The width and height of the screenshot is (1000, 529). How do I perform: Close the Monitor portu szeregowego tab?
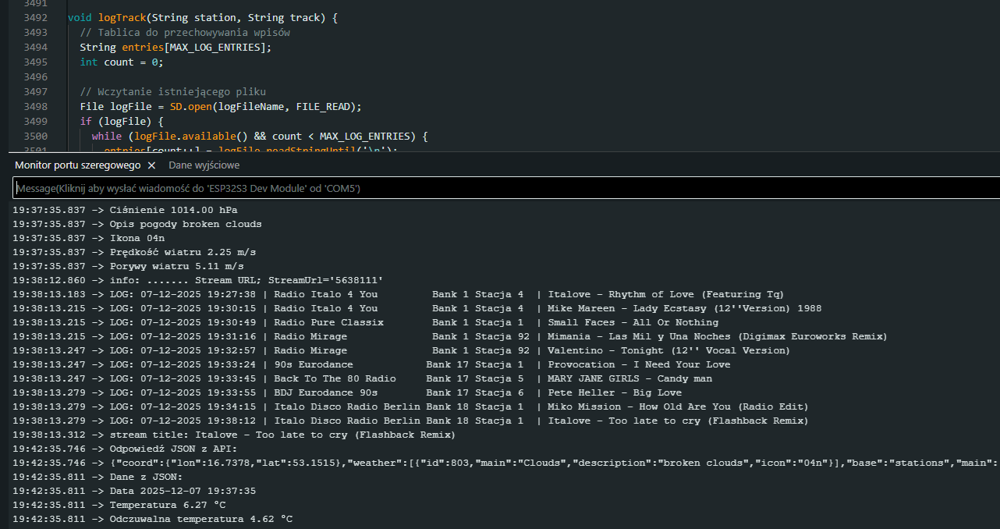[x=151, y=165]
